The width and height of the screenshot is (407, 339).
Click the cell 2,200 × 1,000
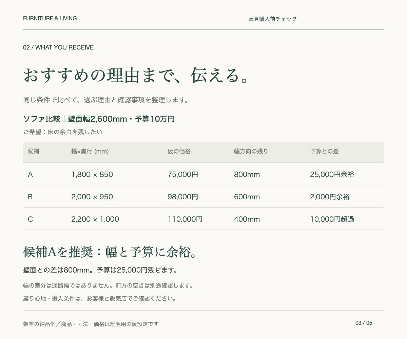point(95,219)
